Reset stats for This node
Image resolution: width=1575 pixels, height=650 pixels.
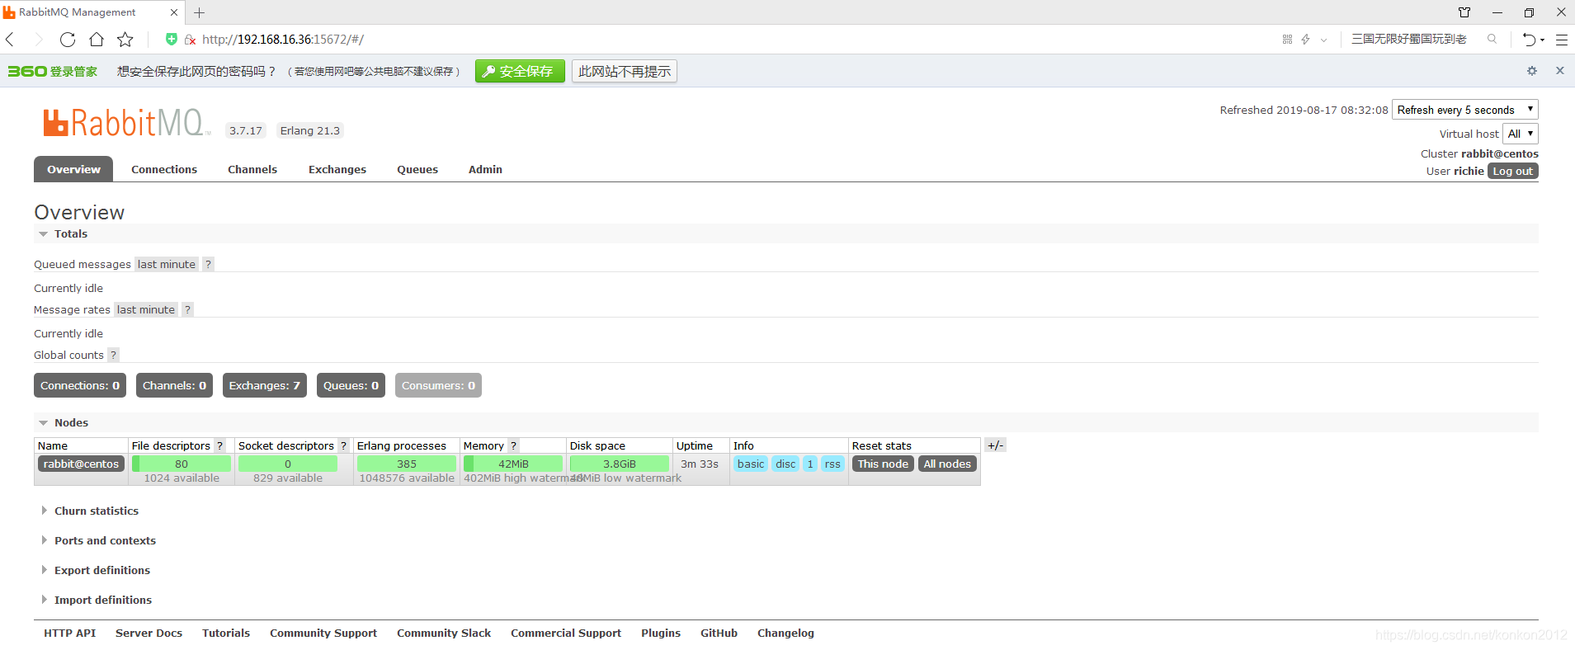pyautogui.click(x=883, y=464)
